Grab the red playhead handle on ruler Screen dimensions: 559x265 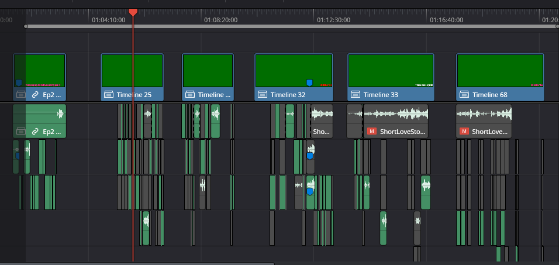[133, 12]
